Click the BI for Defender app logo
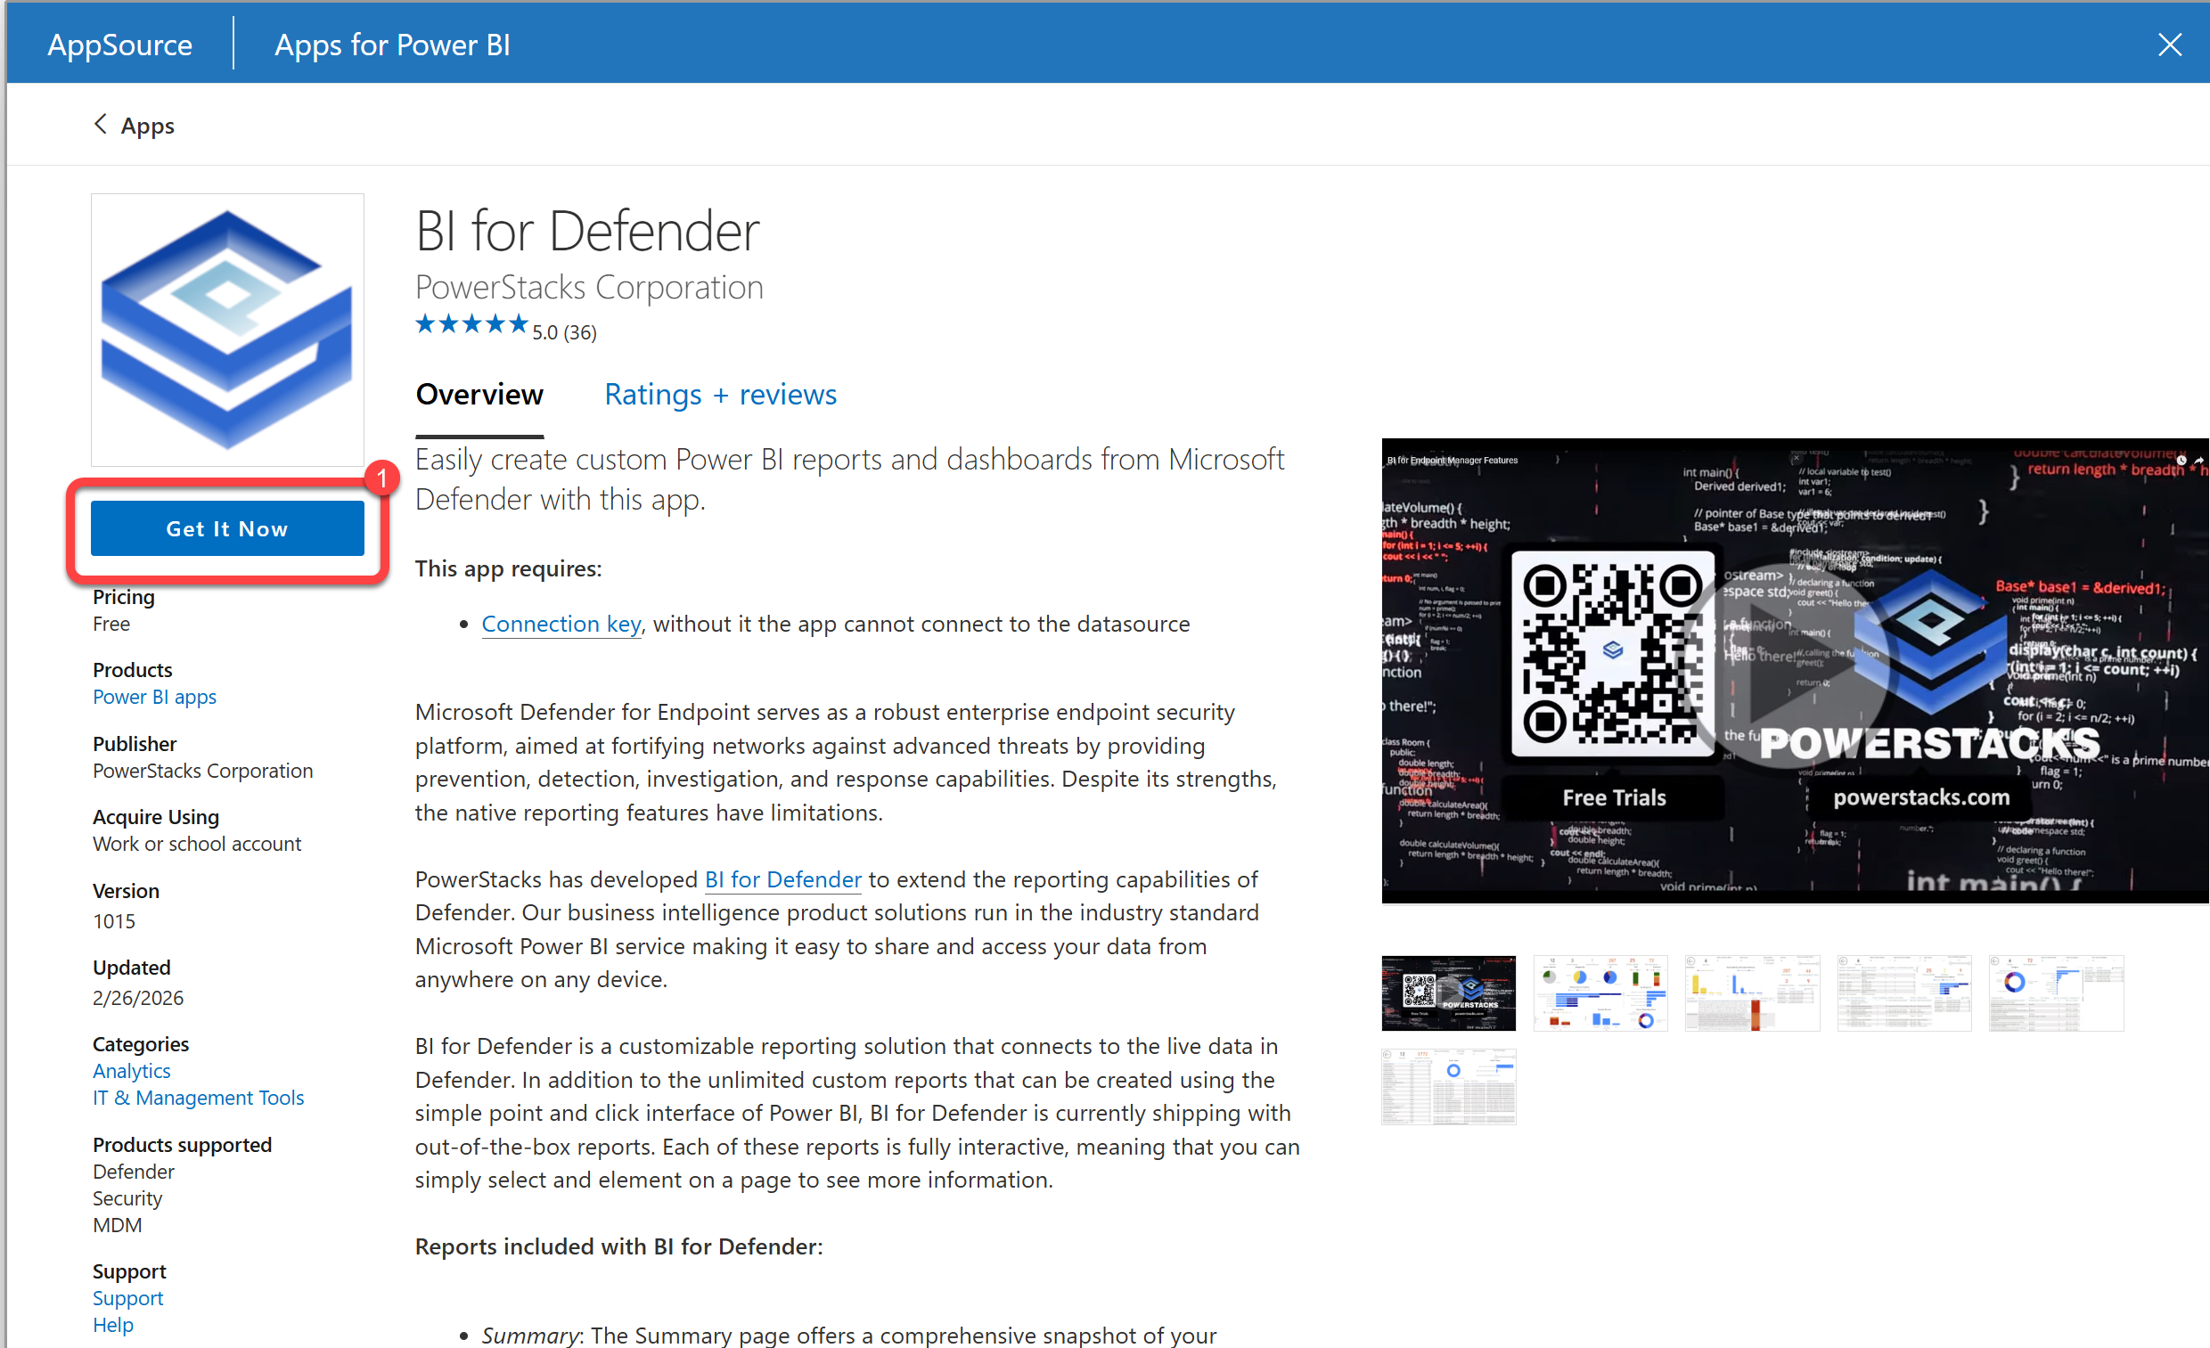Screen dimensions: 2210x1348 click(227, 329)
